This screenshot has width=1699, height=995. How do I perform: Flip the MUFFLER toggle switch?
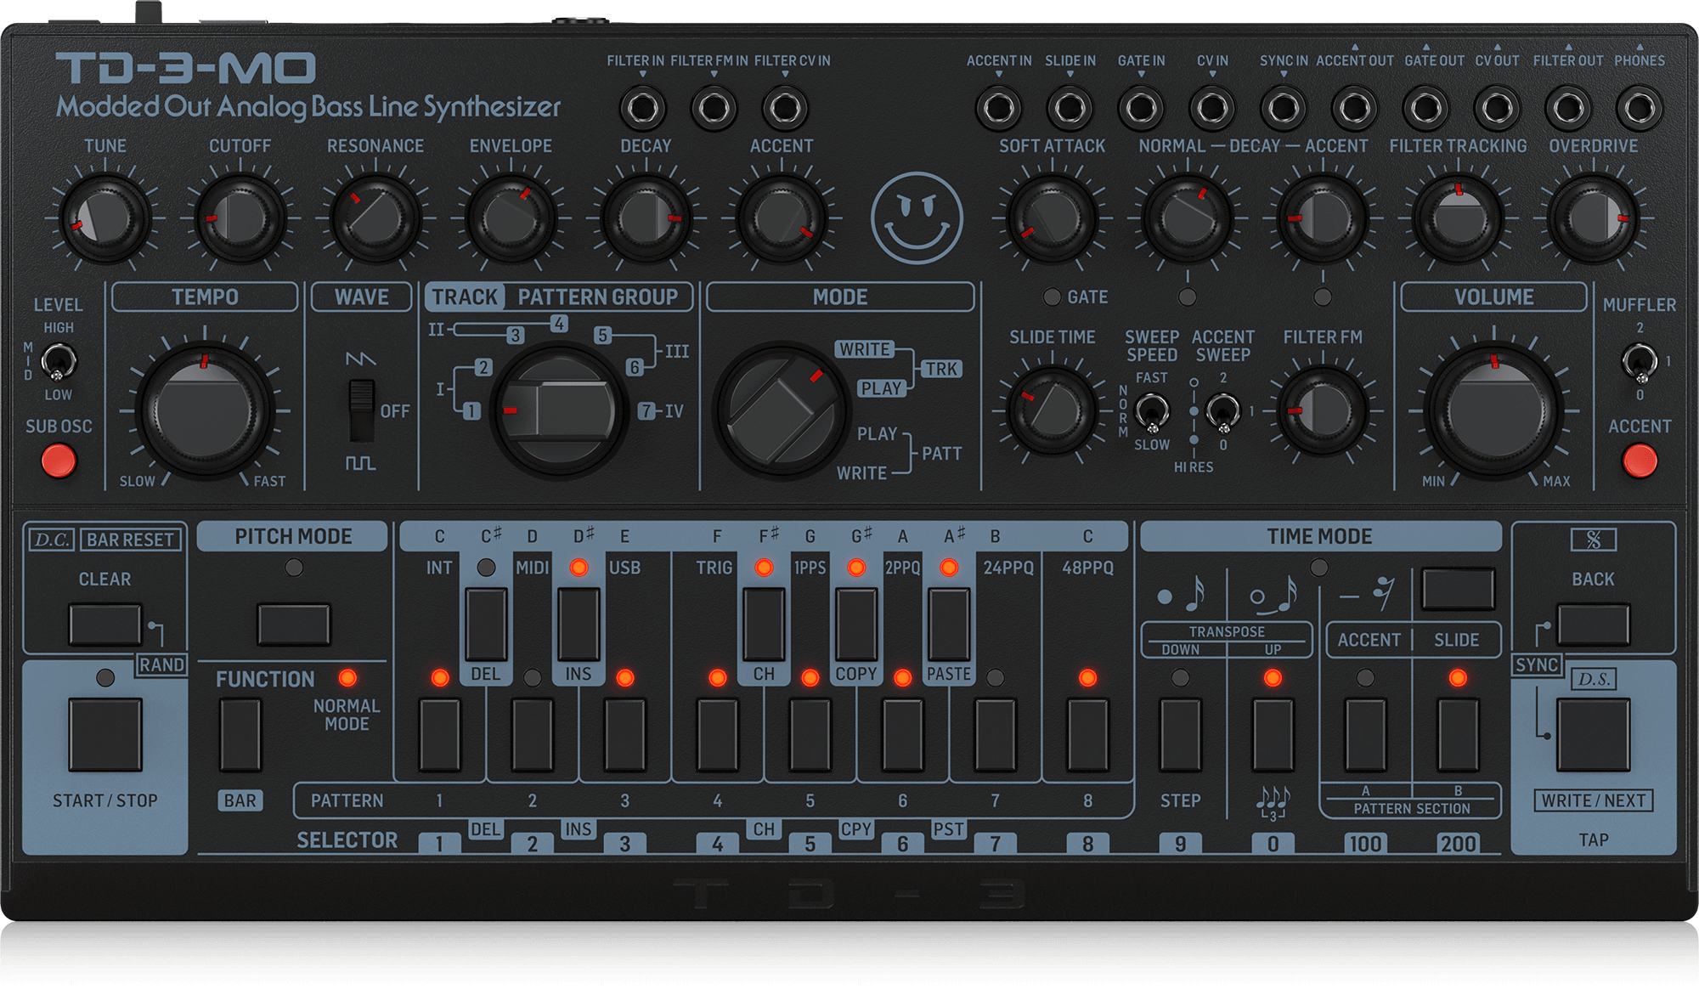coord(1639,363)
